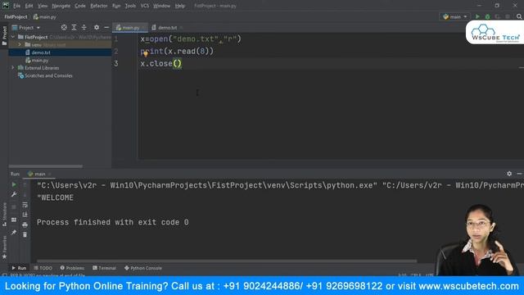
Task: Open Search Everywhere magnifier icon
Action: pos(519,16)
